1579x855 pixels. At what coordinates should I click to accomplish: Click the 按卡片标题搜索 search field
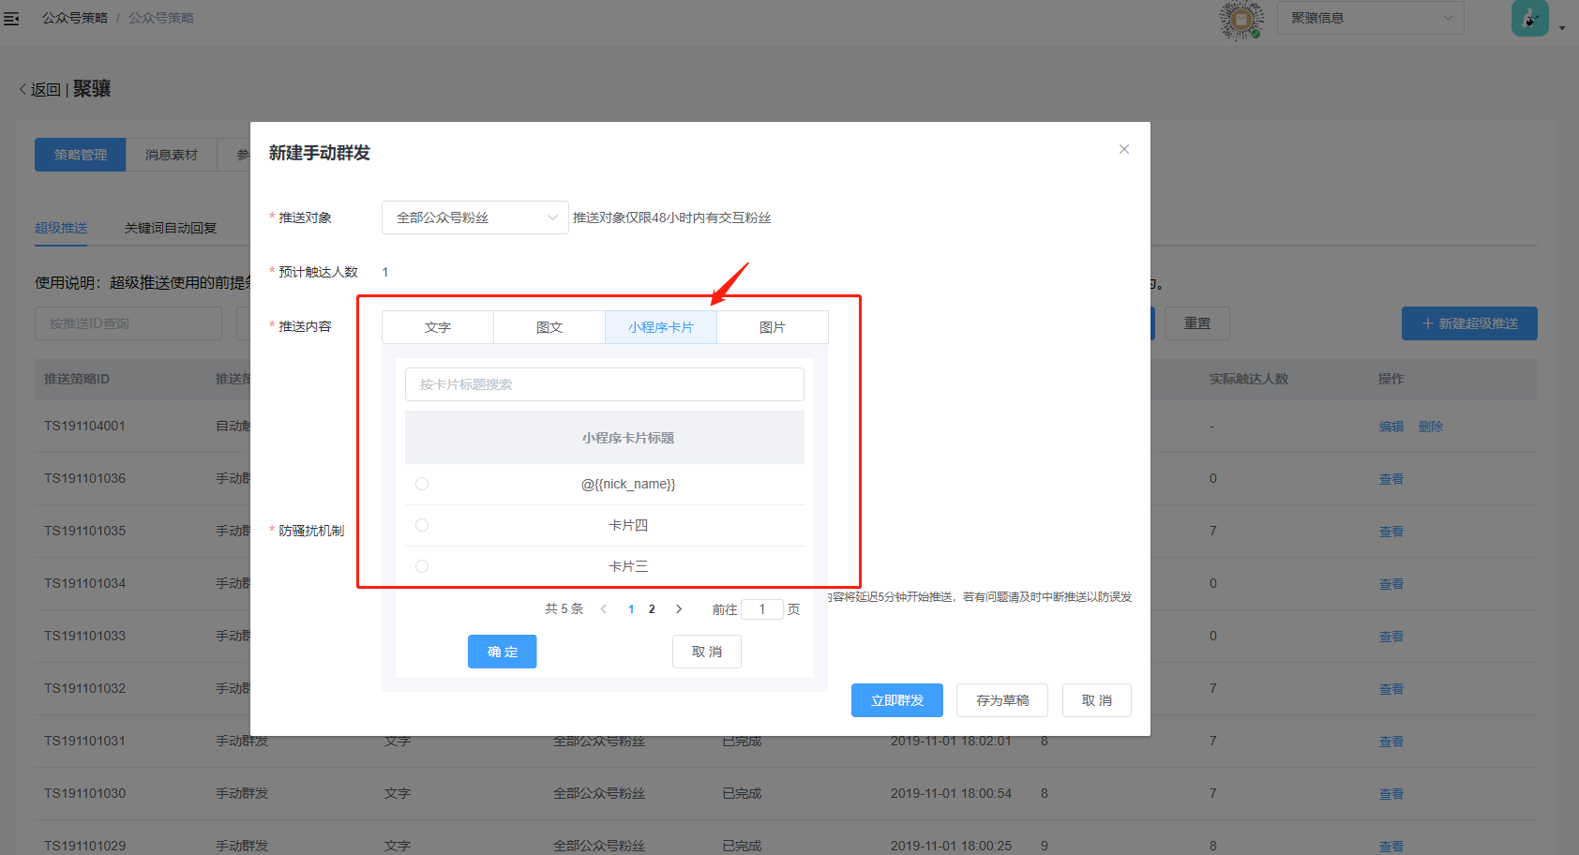(x=604, y=384)
